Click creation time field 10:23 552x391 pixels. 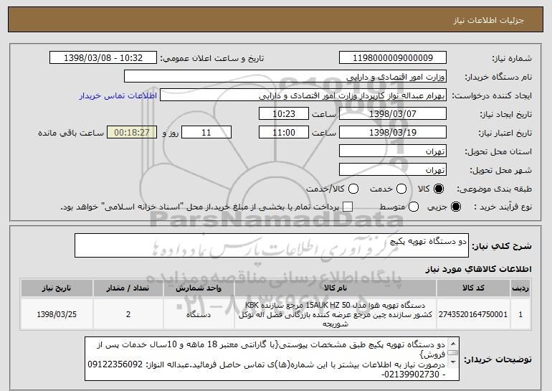point(284,114)
